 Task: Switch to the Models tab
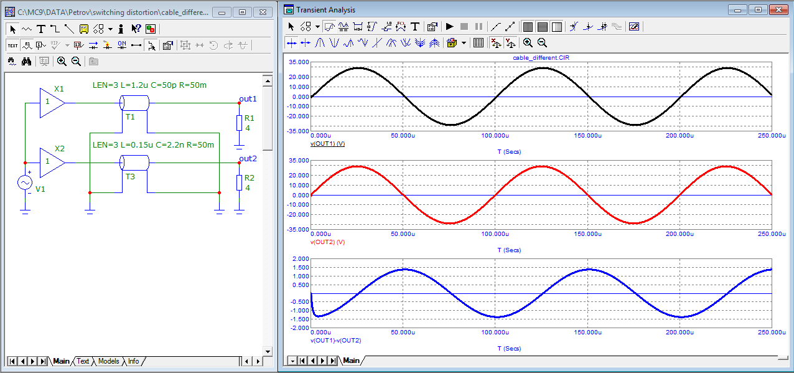click(x=108, y=361)
